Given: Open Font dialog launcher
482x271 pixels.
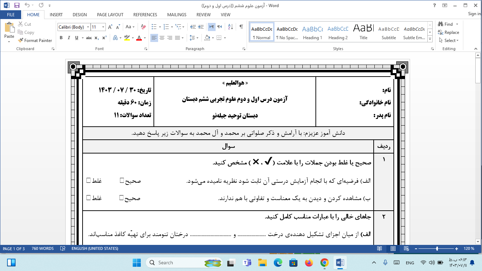Looking at the screenshot, I should click(x=146, y=49).
